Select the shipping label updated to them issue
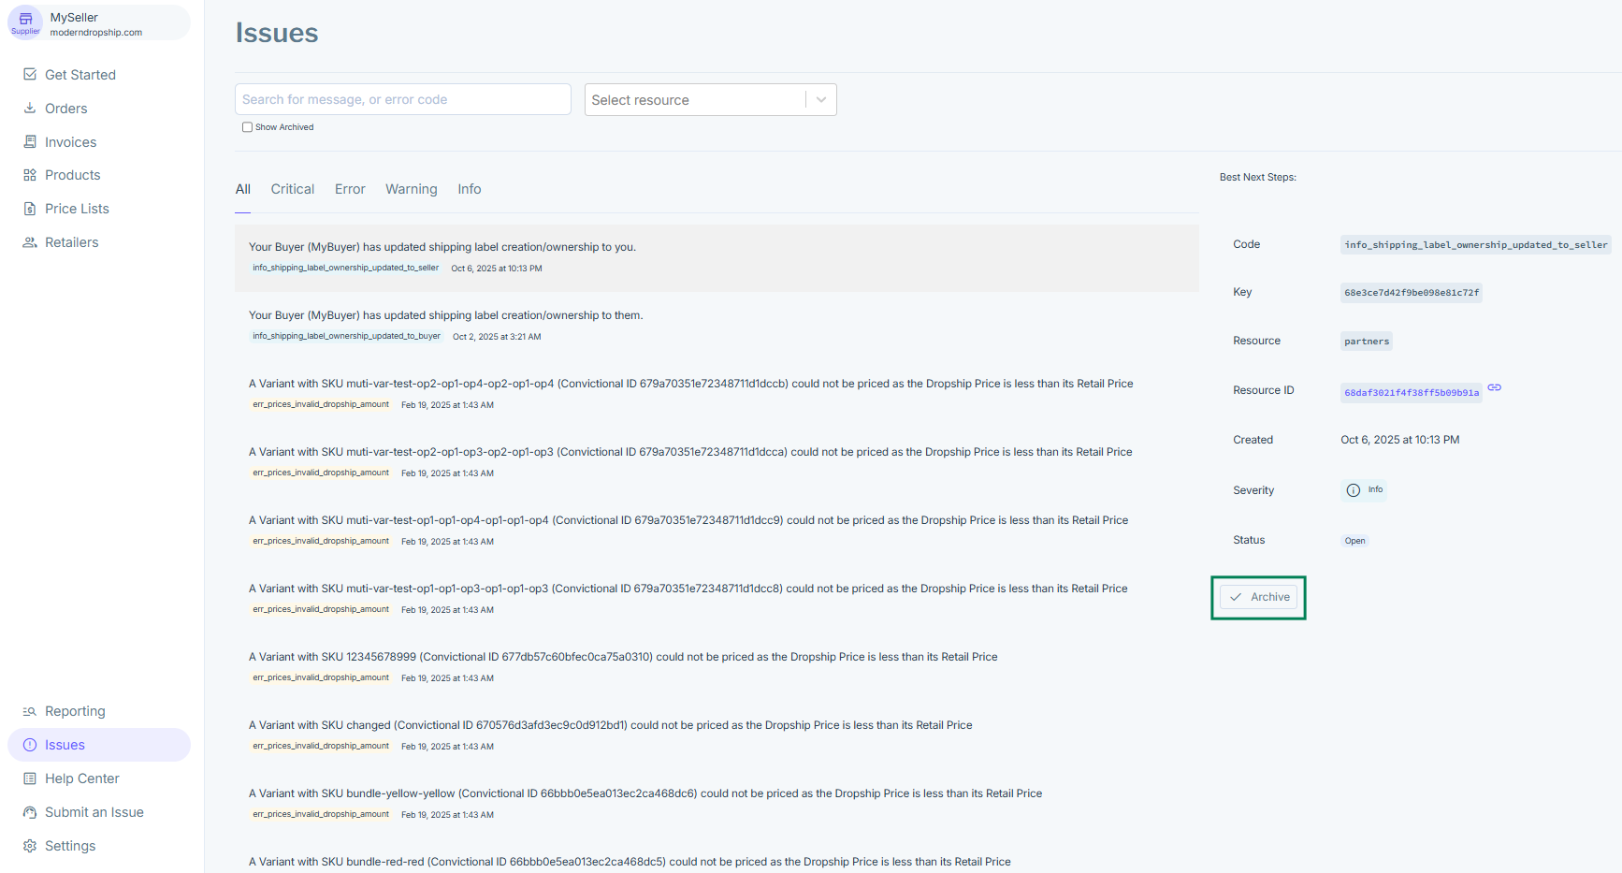1622x873 pixels. [x=445, y=315]
